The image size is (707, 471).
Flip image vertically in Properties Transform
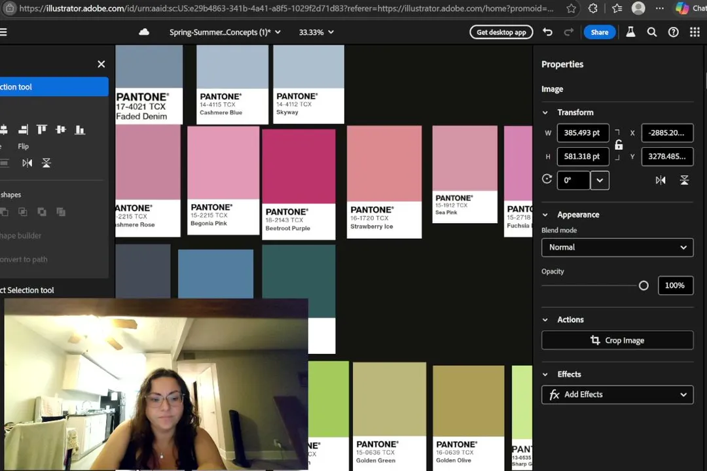684,181
